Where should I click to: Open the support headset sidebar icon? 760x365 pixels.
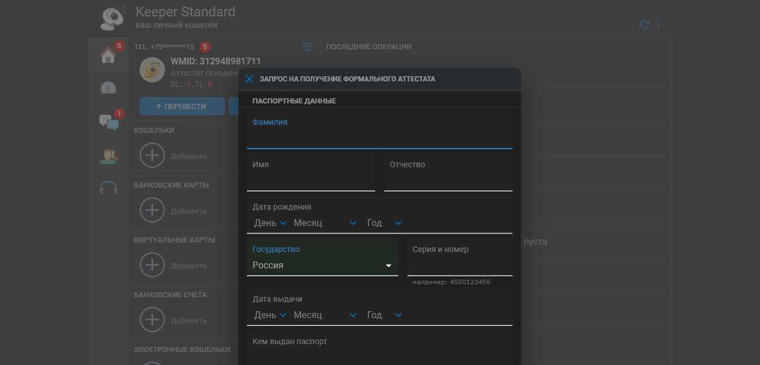click(108, 189)
